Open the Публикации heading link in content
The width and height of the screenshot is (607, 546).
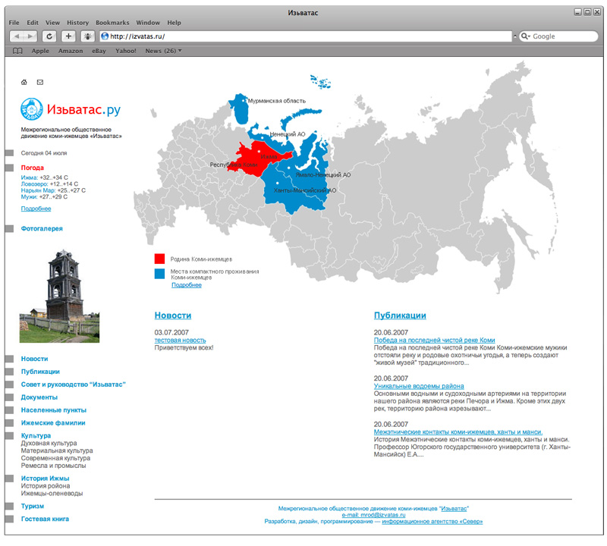tap(400, 315)
